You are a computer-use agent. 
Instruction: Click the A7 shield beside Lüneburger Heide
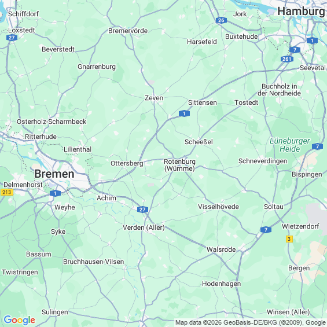point(317,146)
